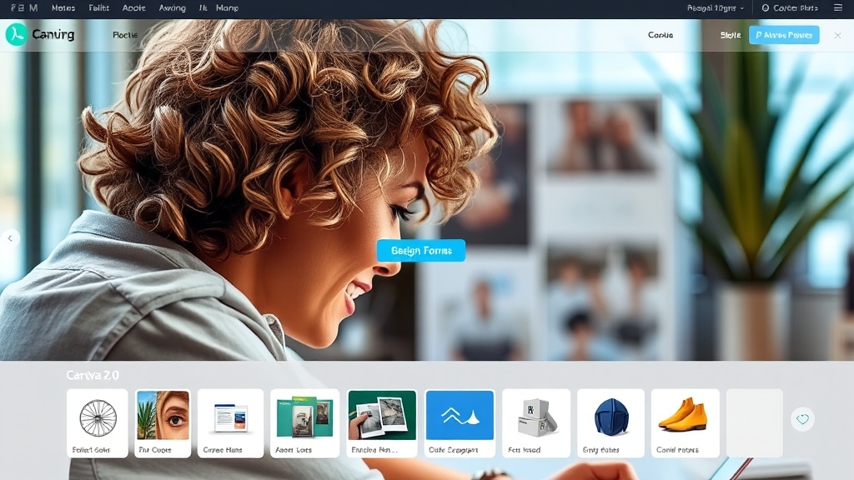854x480 pixels.
Task: Open the eye and palm photo thumbnail
Action: click(x=163, y=422)
